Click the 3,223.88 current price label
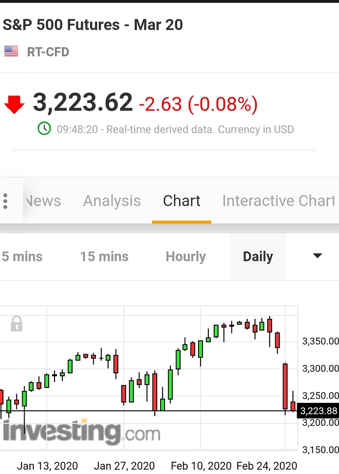 318,411
